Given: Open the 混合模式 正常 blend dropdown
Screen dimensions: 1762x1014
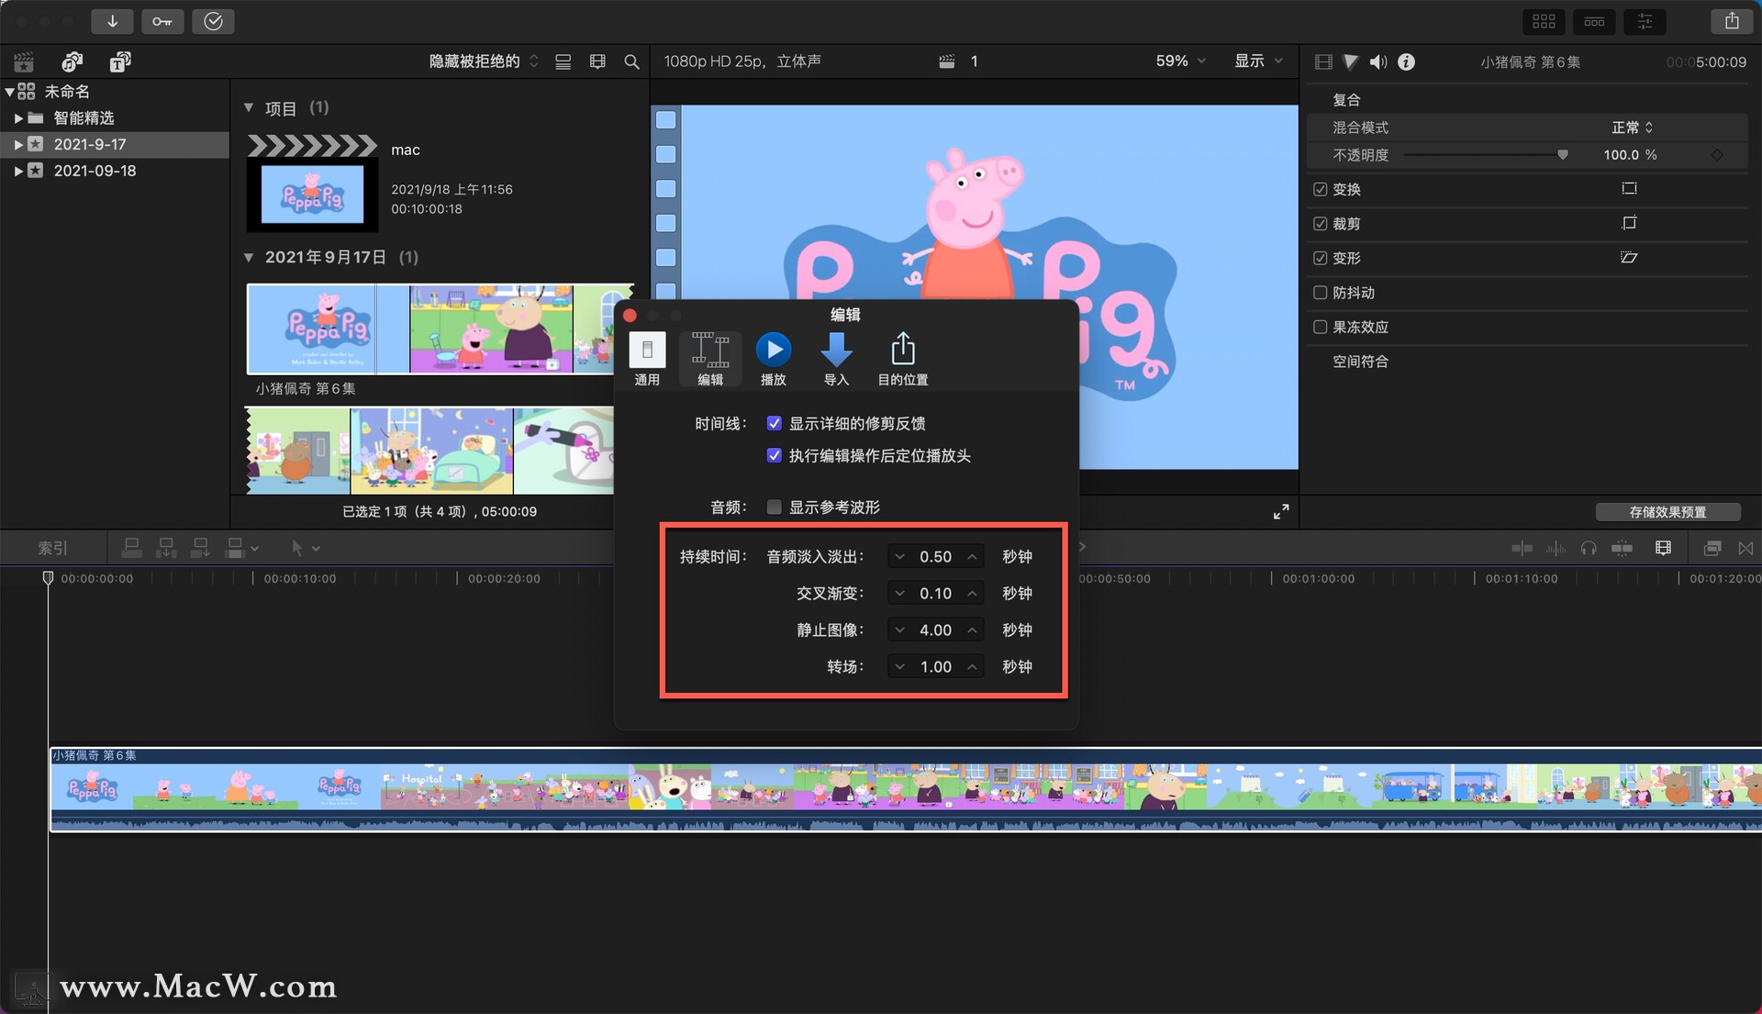Looking at the screenshot, I should point(1632,128).
